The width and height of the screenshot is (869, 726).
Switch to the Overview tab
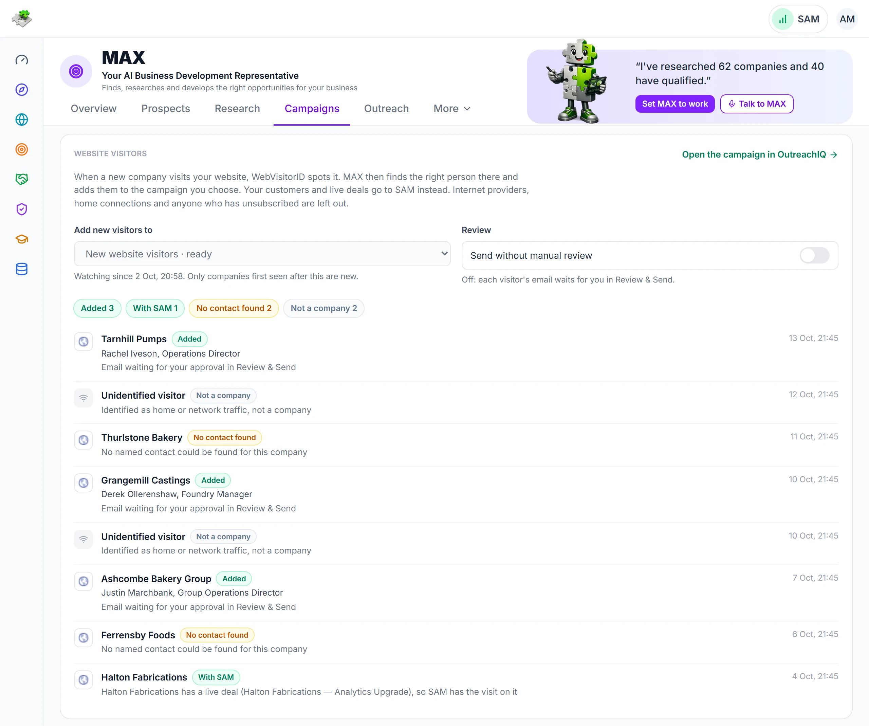[94, 108]
